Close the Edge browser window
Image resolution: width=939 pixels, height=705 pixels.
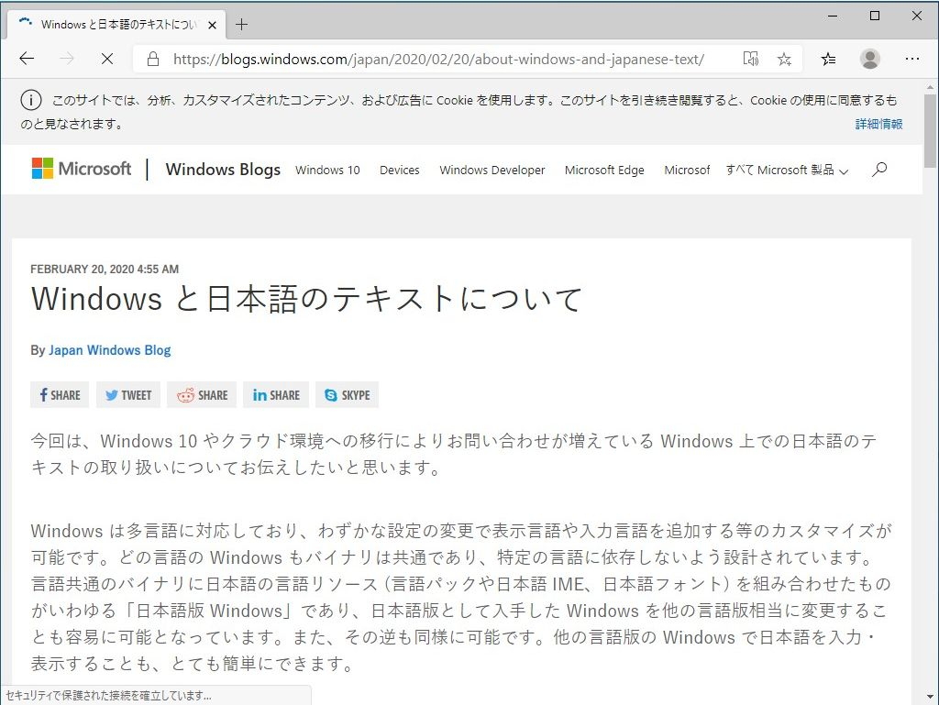click(x=916, y=17)
